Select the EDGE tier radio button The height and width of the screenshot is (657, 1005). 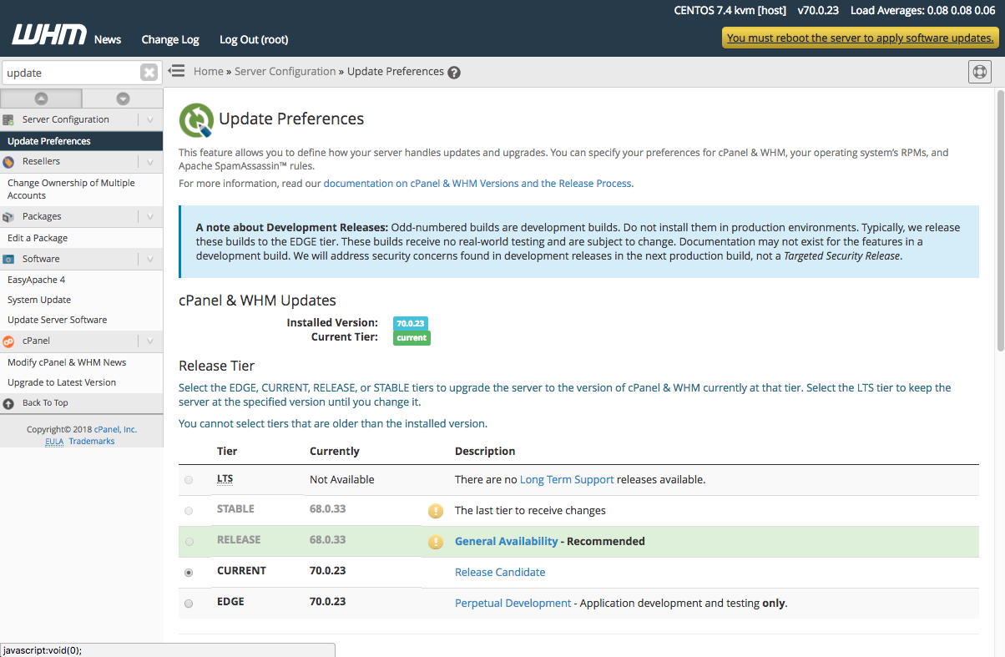[189, 604]
